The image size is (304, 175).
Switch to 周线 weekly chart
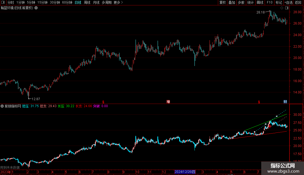87,2
